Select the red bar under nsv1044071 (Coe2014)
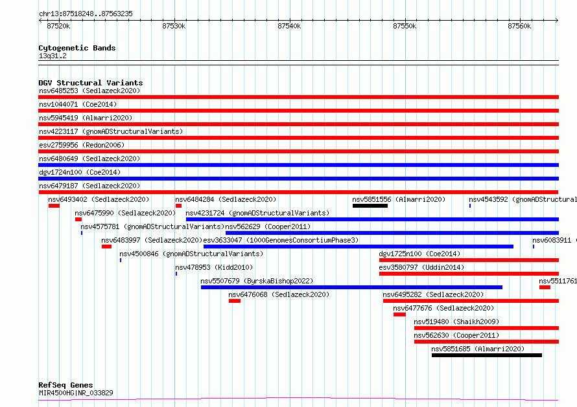 pyautogui.click(x=298, y=111)
